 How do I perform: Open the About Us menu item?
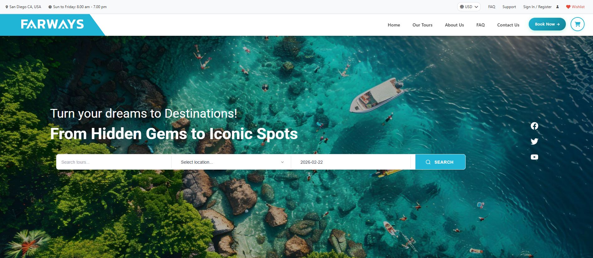click(x=454, y=25)
